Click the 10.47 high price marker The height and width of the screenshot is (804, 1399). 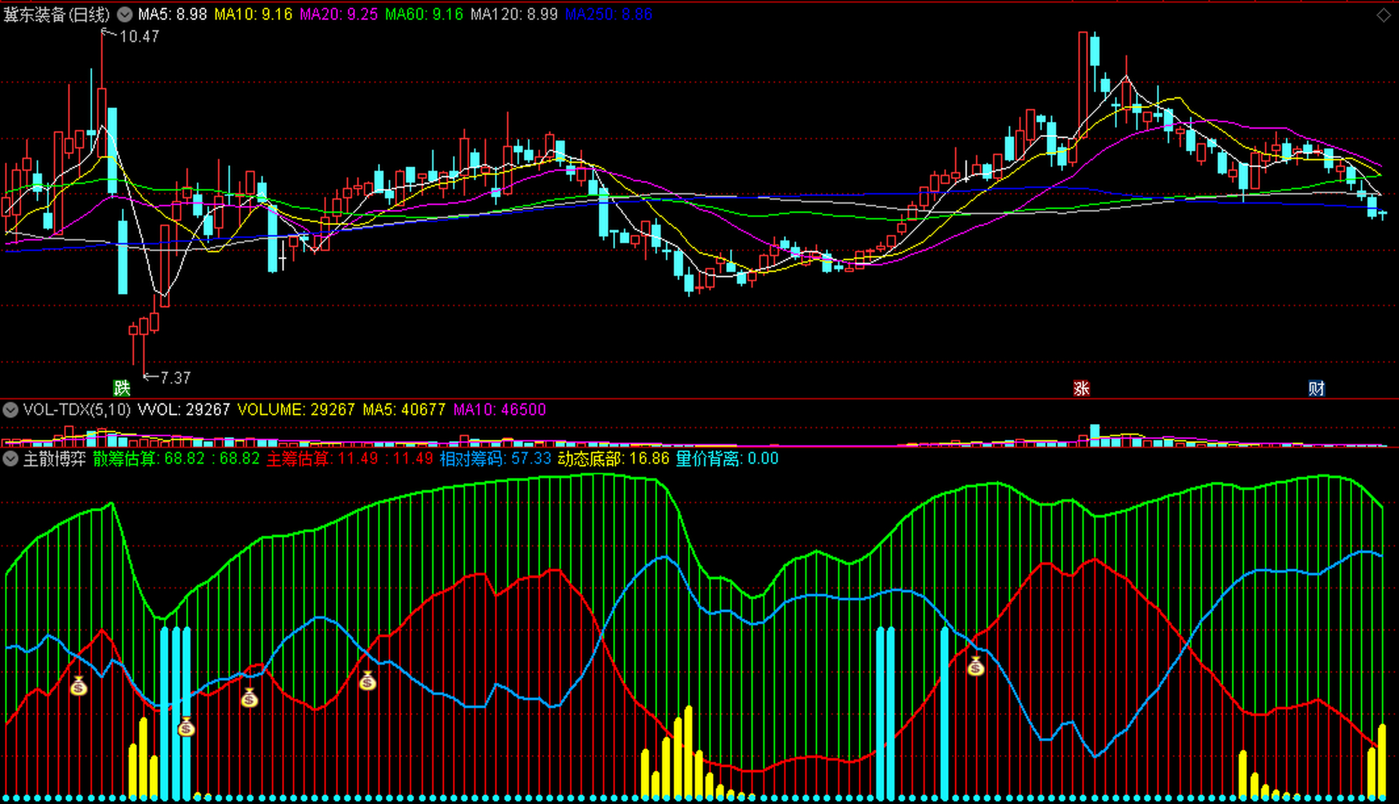pyautogui.click(x=139, y=36)
